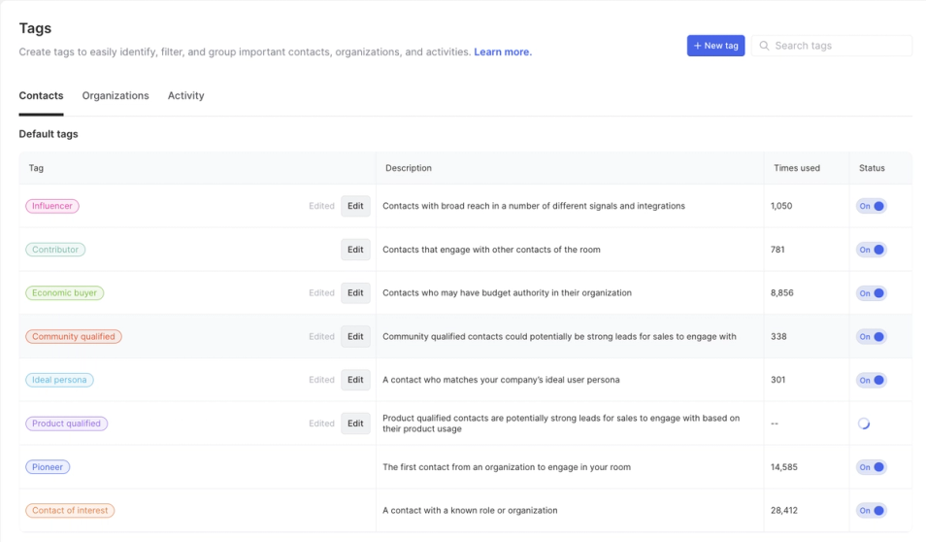Open the Activity tab
The image size is (926, 542).
click(x=185, y=96)
